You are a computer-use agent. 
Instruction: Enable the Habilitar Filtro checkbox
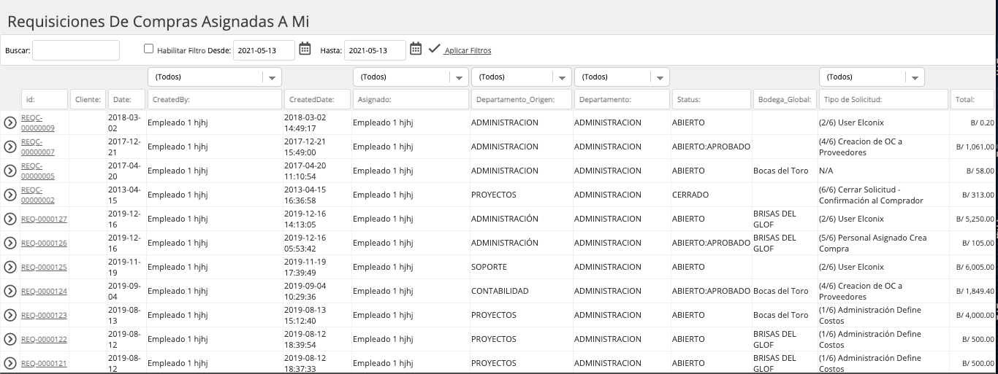[x=149, y=49]
